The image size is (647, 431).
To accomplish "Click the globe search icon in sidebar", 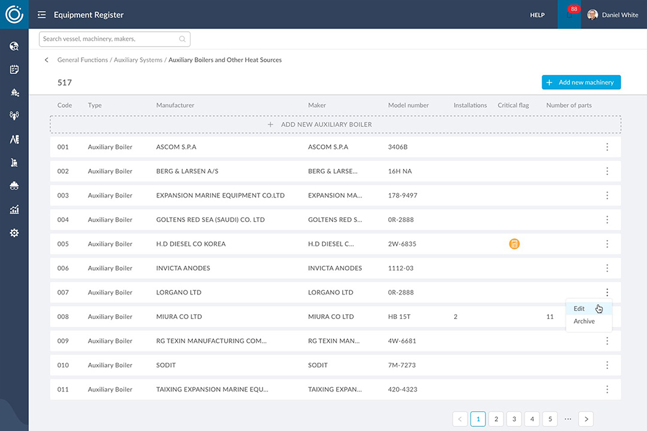I will (x=14, y=46).
